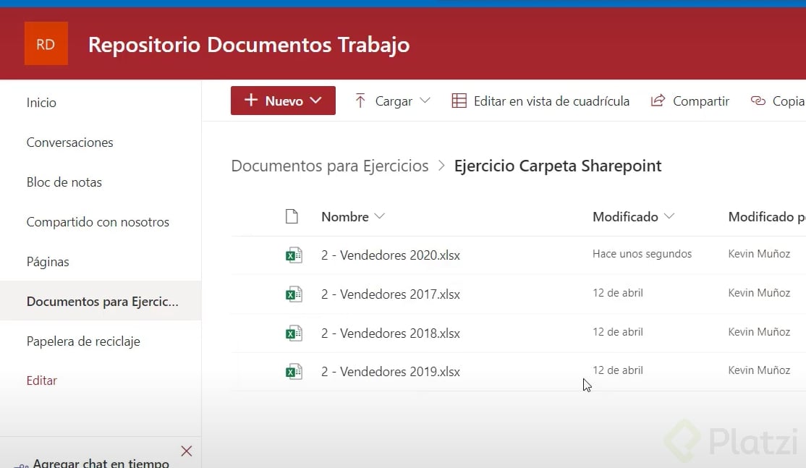806x468 pixels.
Task: Click Kevin Muñoz in Vendedores 2017 row
Action: click(x=759, y=293)
